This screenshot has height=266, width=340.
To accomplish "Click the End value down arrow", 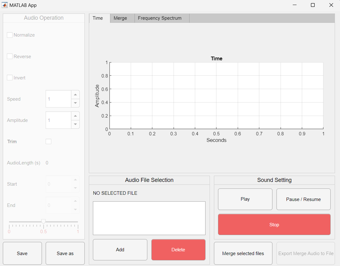I will [x=75, y=209].
